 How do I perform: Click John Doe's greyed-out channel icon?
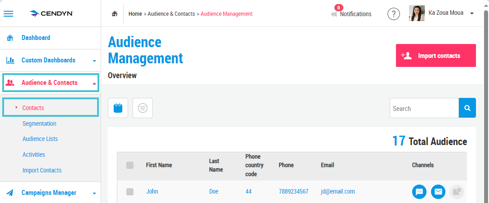click(457, 191)
